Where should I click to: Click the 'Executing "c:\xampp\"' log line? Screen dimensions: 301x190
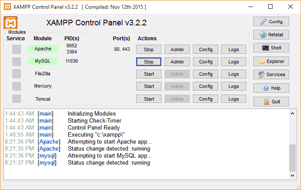[96, 135]
